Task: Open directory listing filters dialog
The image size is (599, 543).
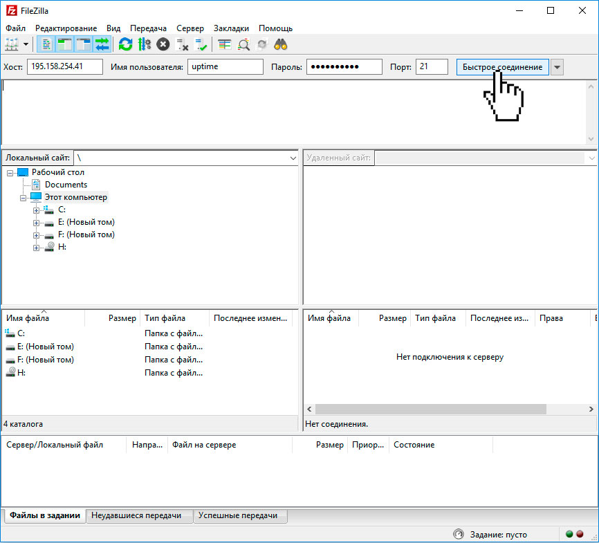Action: [224, 45]
